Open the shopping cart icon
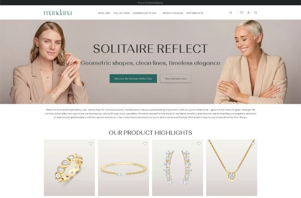 click(x=255, y=13)
